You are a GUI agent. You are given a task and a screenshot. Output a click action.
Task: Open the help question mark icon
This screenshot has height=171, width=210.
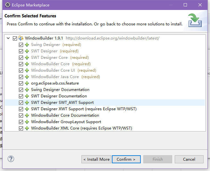pos(11,159)
